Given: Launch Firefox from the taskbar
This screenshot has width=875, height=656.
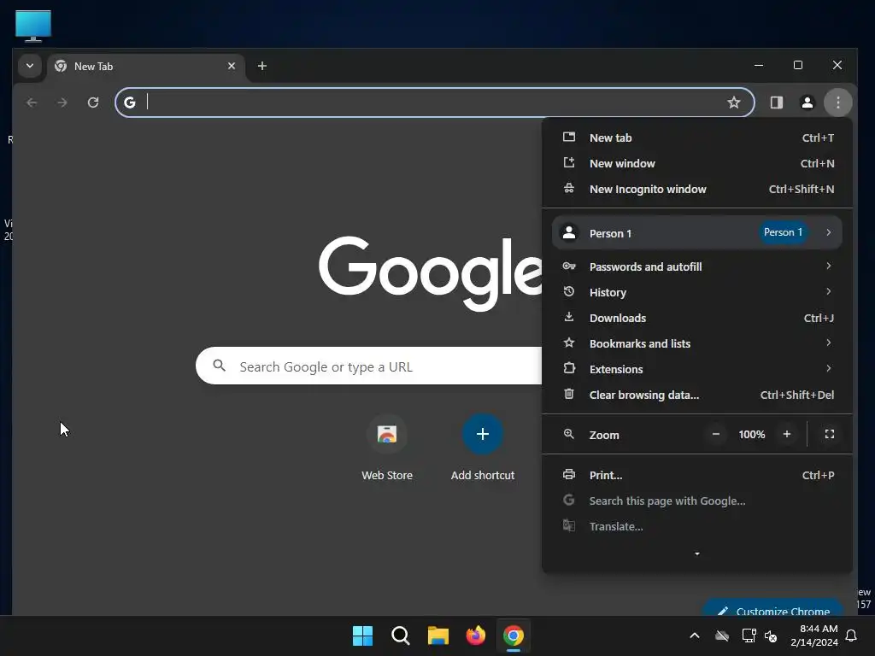Looking at the screenshot, I should 475,635.
